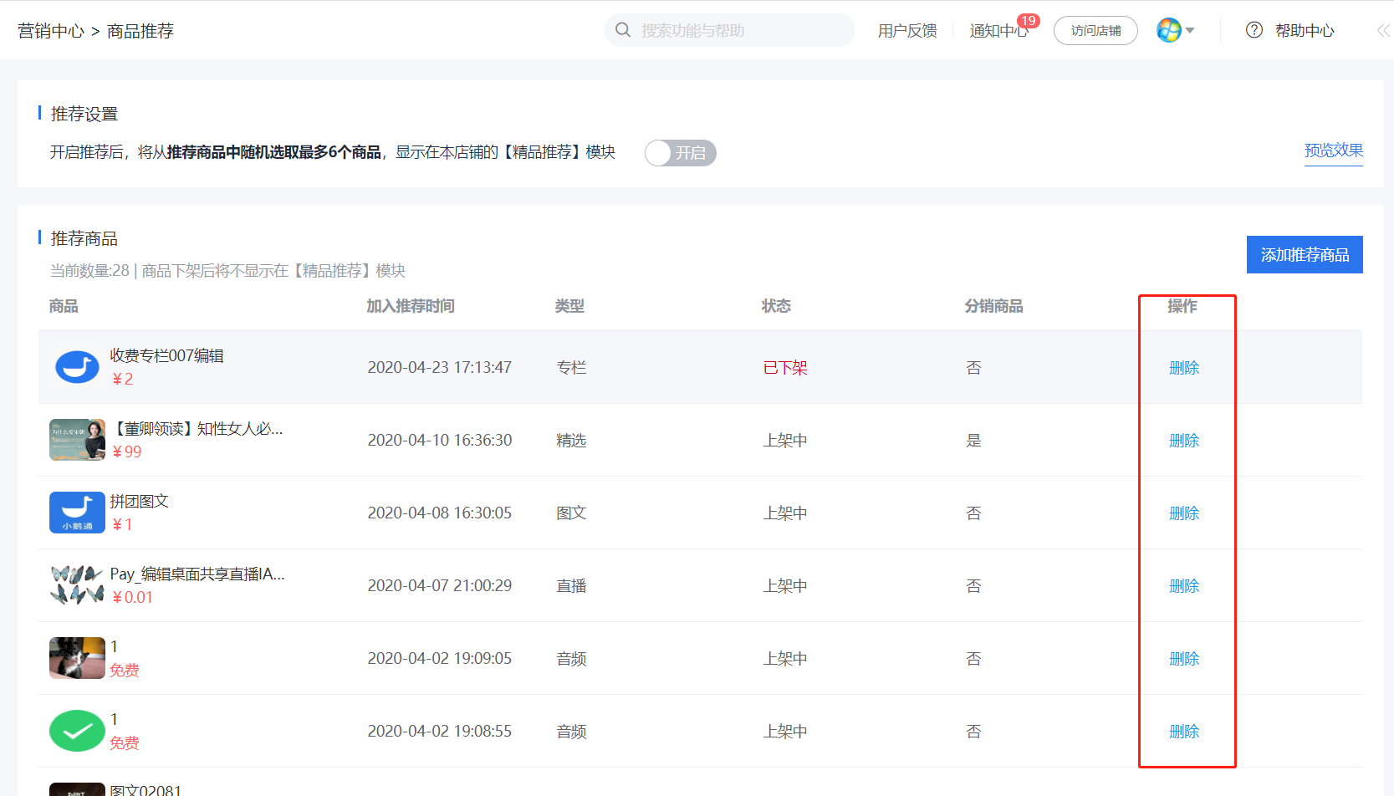The image size is (1394, 796).
Task: Click timestamp 2020-04-23 17:13:47
Action: (x=440, y=368)
